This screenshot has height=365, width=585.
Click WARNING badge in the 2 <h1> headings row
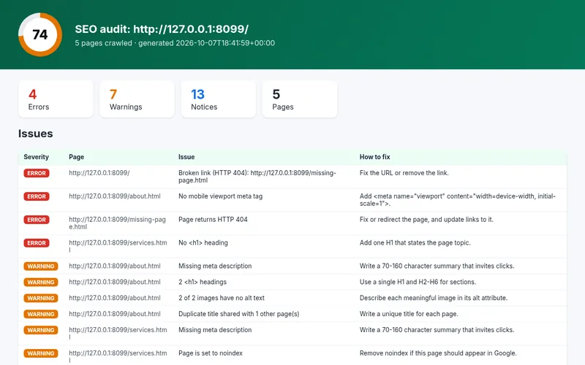click(x=41, y=283)
